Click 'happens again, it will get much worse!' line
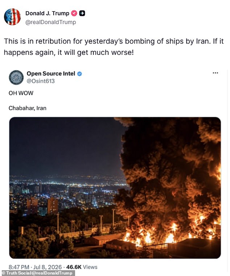Image resolution: width=230 pixels, height=276 pixels. (69, 52)
